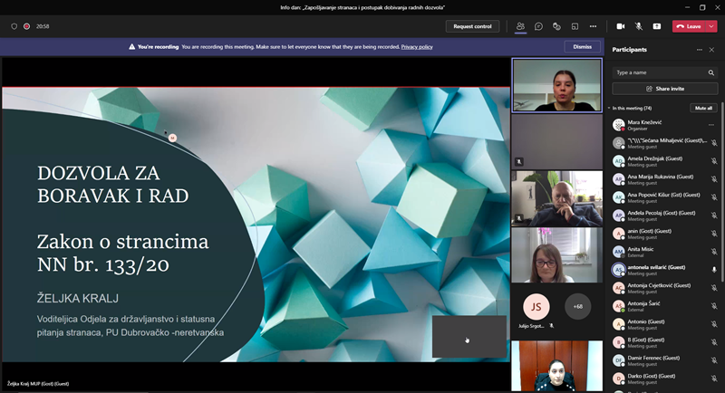Click the Reactions icon in toolbar

(556, 26)
